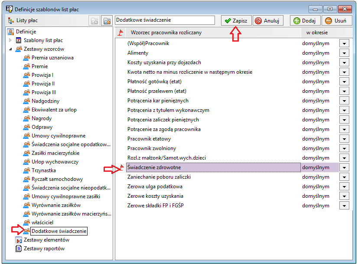Click the application icon in the title bar

[x=10, y=9]
